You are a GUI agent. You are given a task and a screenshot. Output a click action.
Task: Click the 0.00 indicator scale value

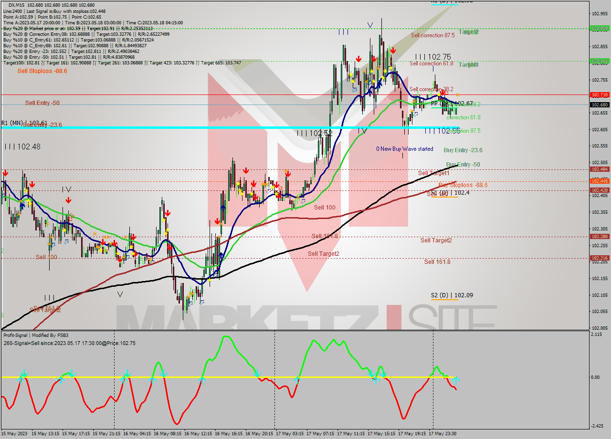(x=596, y=377)
